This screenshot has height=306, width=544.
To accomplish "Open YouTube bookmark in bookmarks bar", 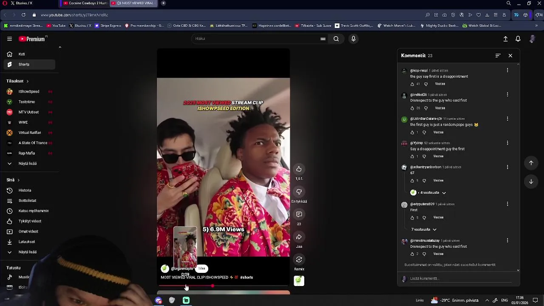I will click(x=56, y=25).
